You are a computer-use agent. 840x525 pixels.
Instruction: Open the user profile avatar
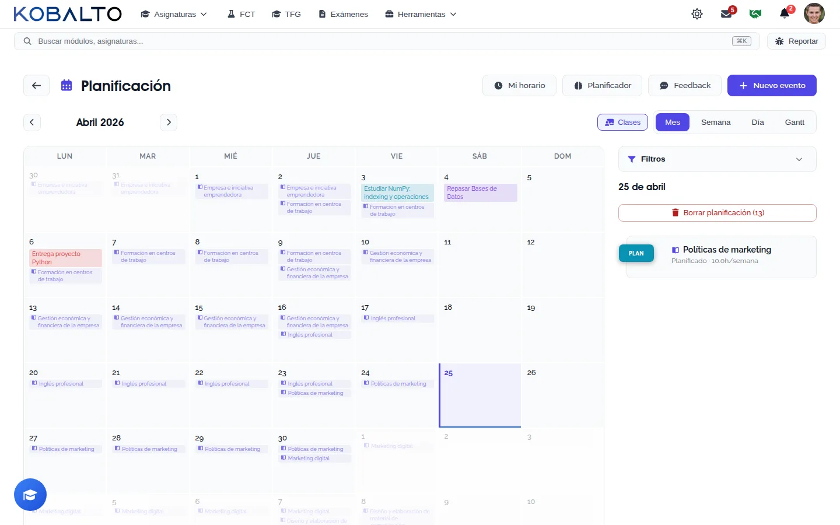coord(814,13)
